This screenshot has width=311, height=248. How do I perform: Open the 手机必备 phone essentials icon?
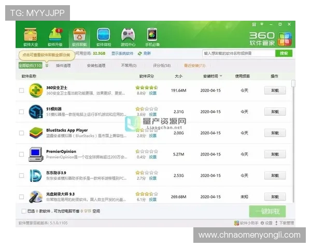pyautogui.click(x=152, y=37)
